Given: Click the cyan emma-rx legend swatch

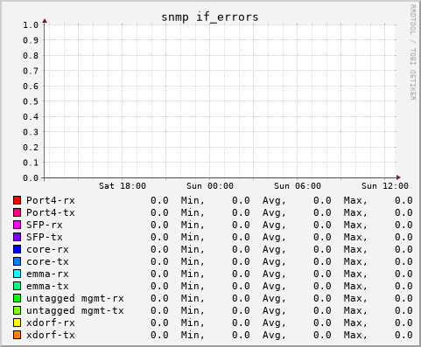Looking at the screenshot, I should tap(17, 274).
